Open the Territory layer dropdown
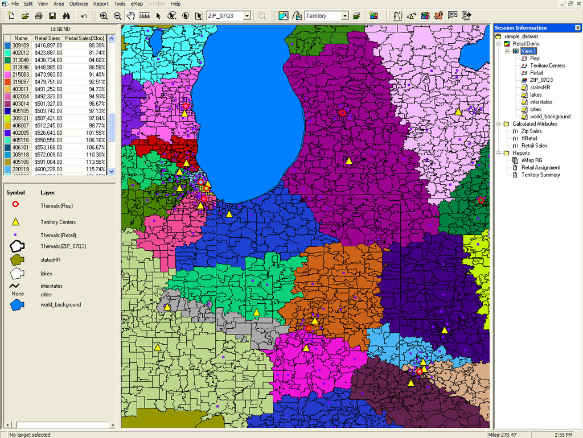Viewport: 583px width, 438px height. 345,15
